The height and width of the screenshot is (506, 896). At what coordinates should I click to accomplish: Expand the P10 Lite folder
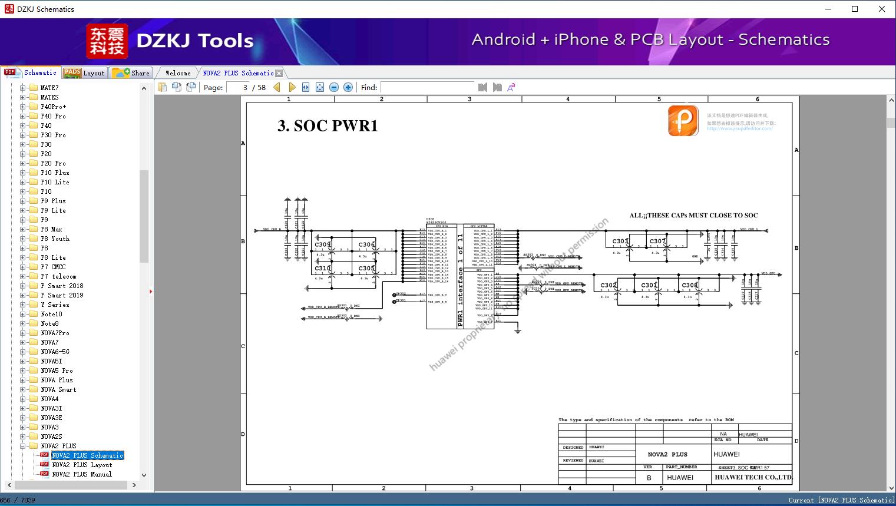23,182
